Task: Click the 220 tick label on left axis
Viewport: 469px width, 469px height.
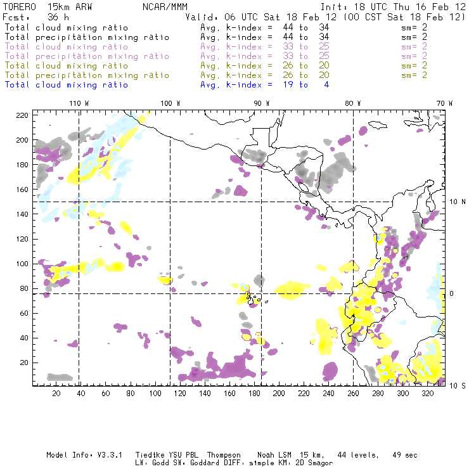Action: pyautogui.click(x=22, y=115)
